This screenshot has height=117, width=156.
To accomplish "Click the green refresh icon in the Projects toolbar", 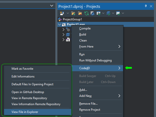I will pyautogui.click(x=87, y=13).
